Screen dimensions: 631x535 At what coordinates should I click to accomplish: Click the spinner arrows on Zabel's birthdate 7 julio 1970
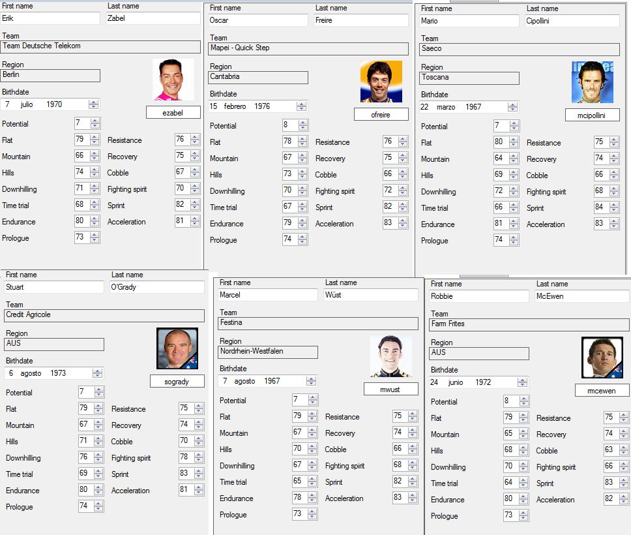pos(94,104)
